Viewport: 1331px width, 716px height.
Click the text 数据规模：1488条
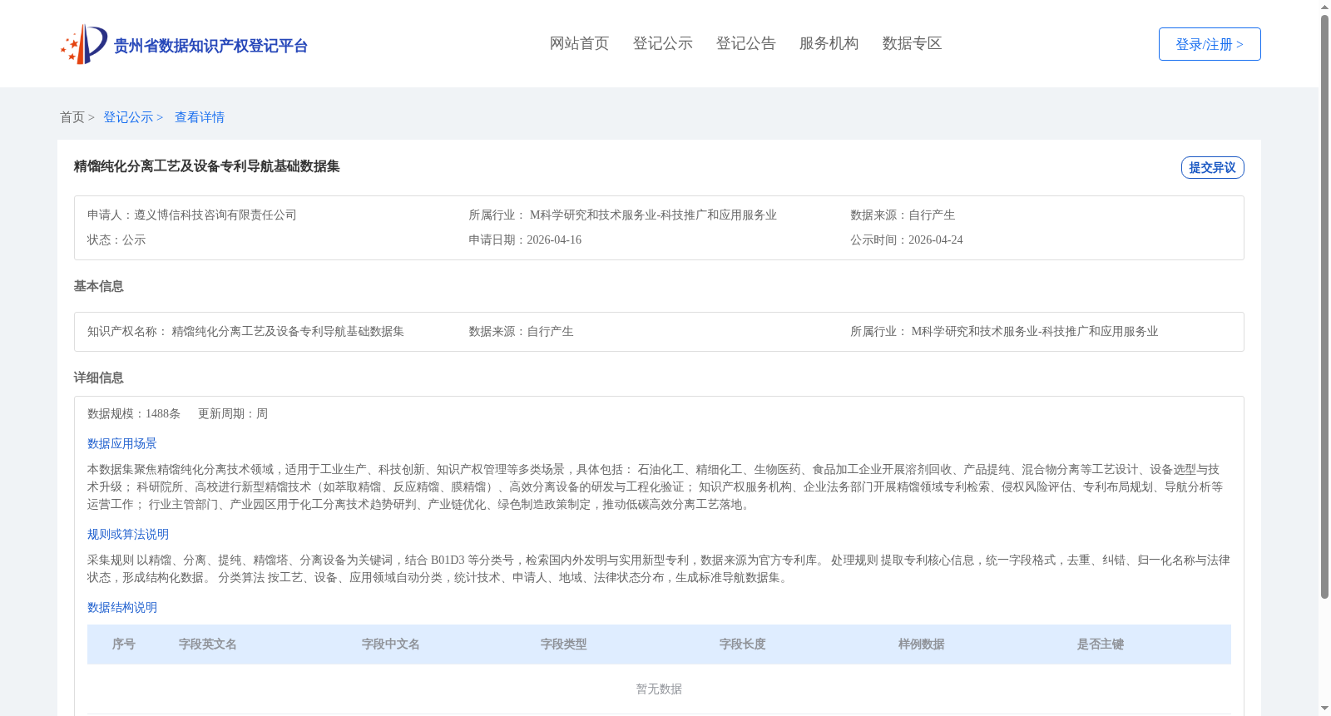coord(134,413)
